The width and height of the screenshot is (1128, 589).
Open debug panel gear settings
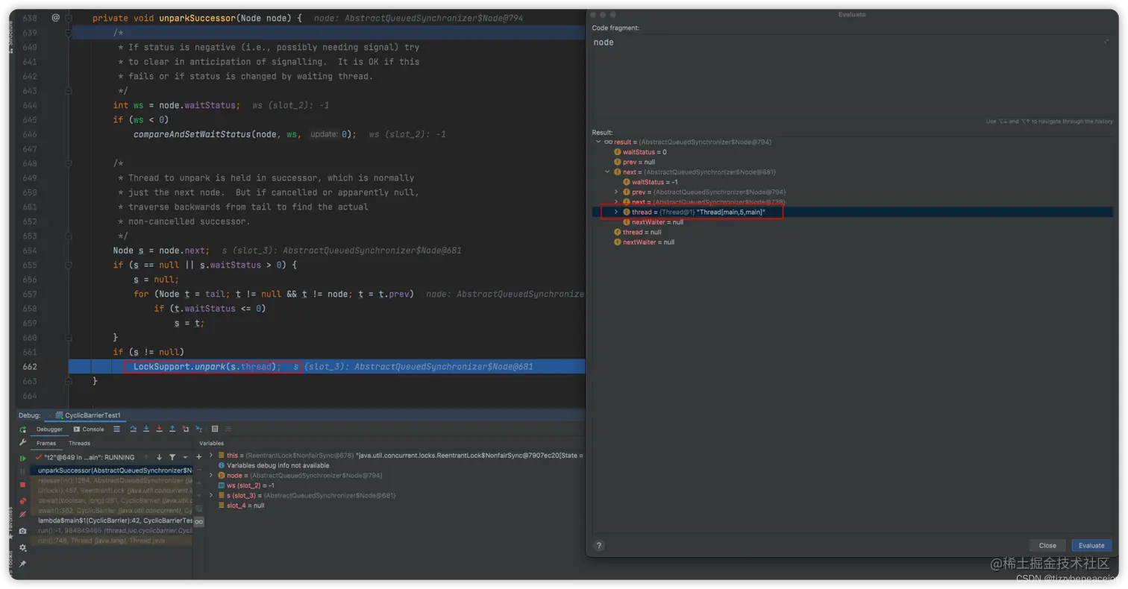click(x=22, y=547)
